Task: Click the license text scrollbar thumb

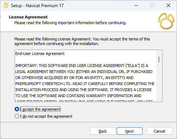Action: tap(159, 59)
